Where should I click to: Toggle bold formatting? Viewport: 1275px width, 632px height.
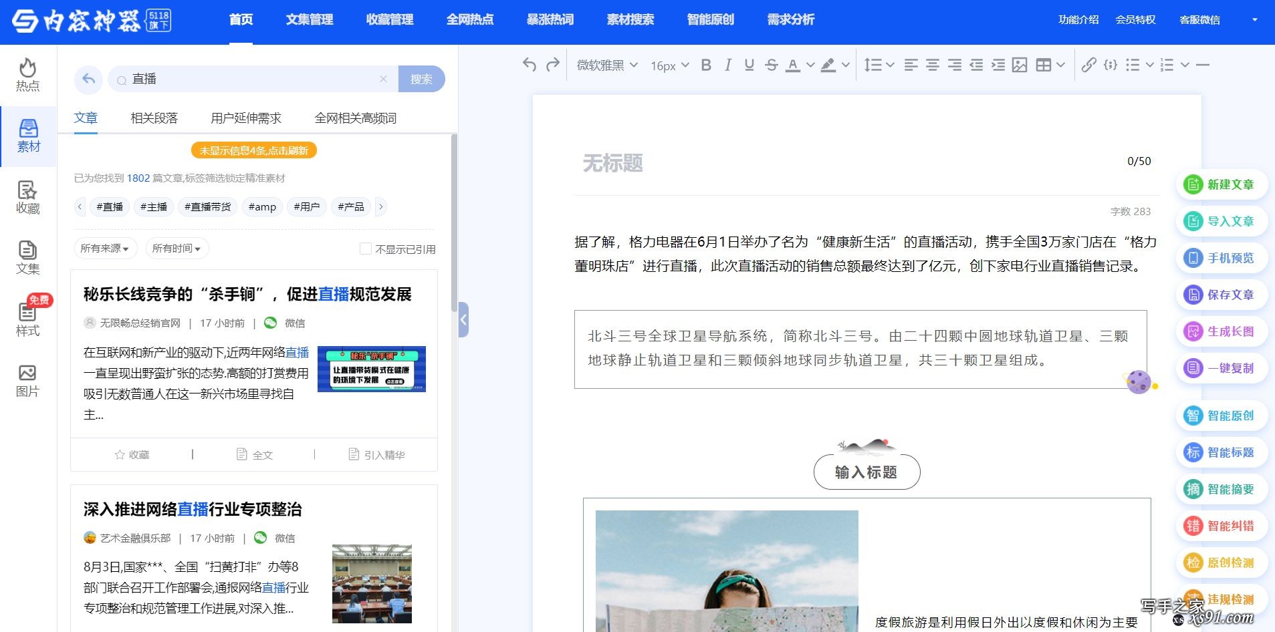(706, 65)
